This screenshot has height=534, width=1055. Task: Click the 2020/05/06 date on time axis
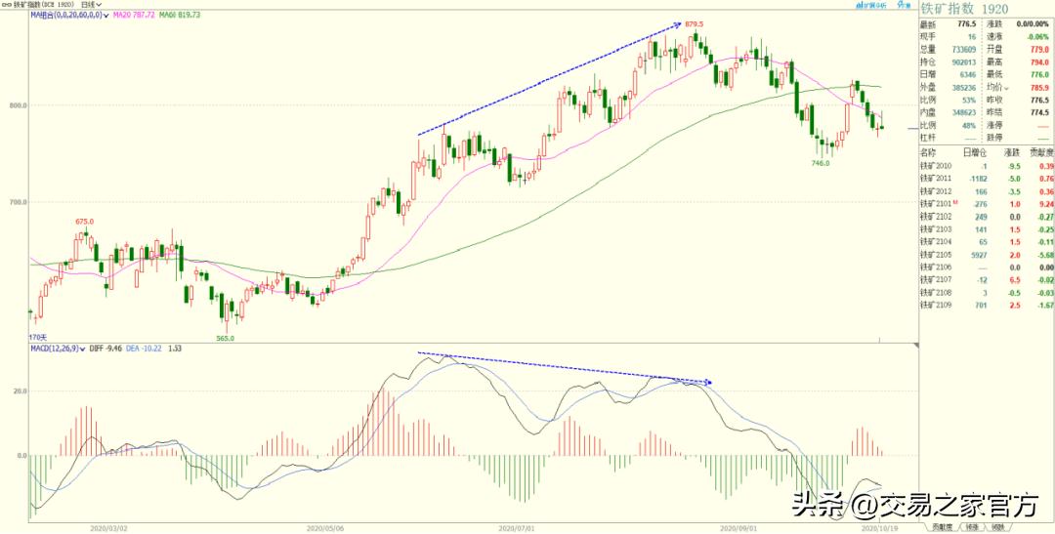(x=323, y=528)
